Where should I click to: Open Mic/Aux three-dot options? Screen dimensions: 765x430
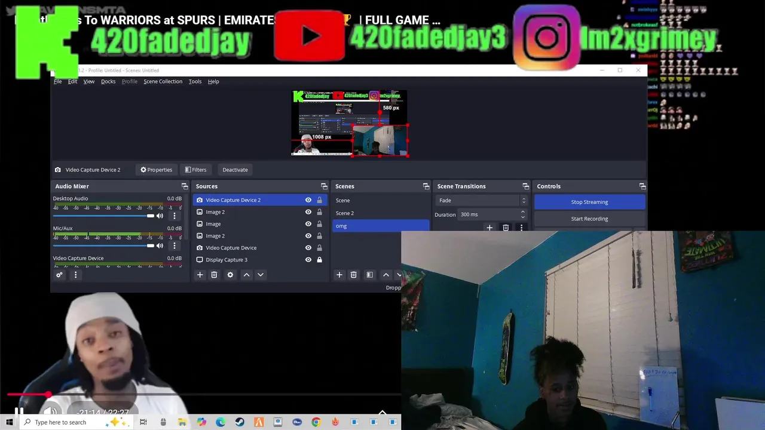click(x=175, y=245)
